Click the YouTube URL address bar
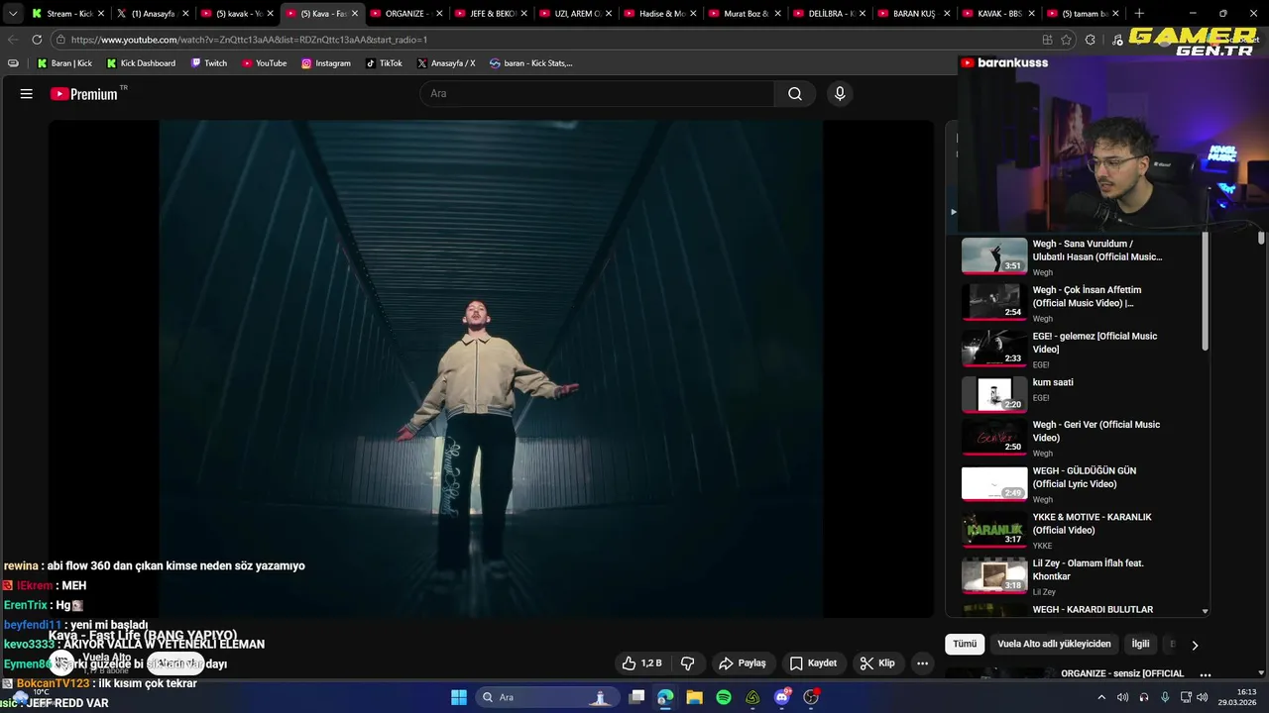 pyautogui.click(x=545, y=40)
